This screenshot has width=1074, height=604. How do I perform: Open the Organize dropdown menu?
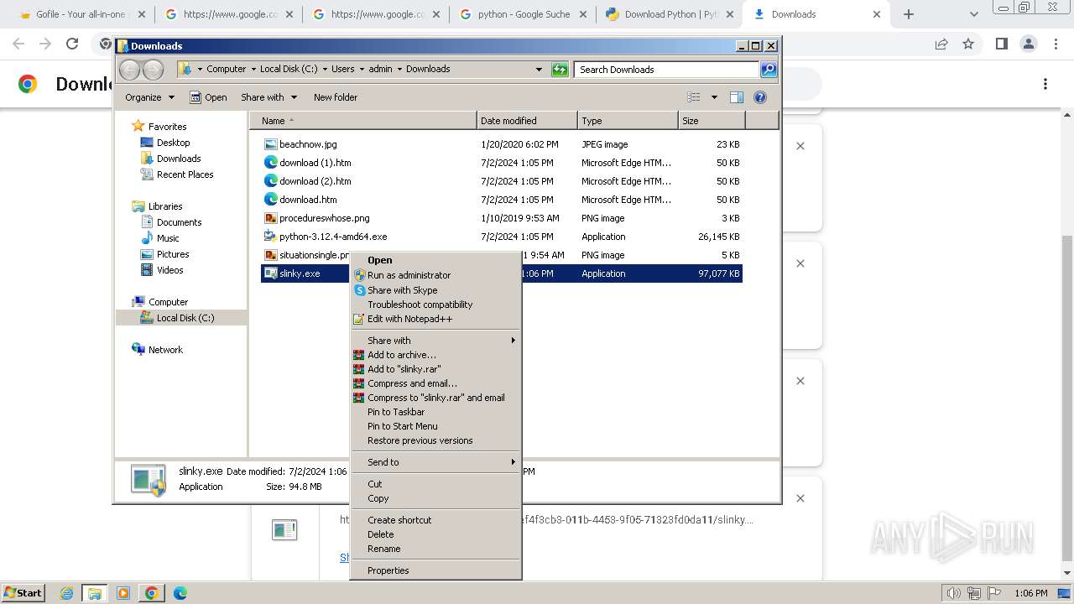(x=149, y=97)
